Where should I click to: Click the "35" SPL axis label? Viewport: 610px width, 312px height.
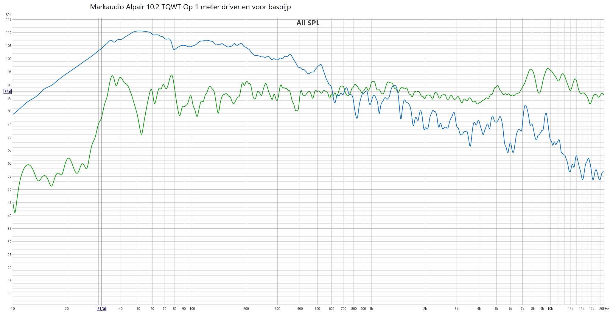[10, 229]
